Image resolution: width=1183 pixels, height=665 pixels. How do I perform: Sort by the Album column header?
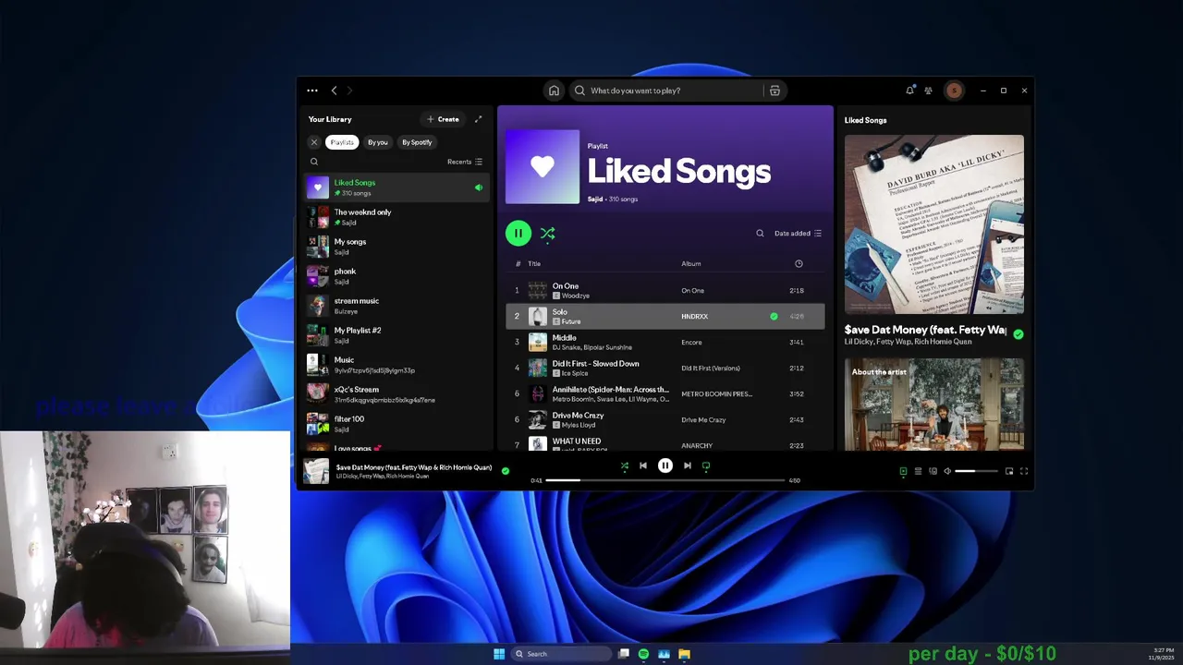(691, 264)
